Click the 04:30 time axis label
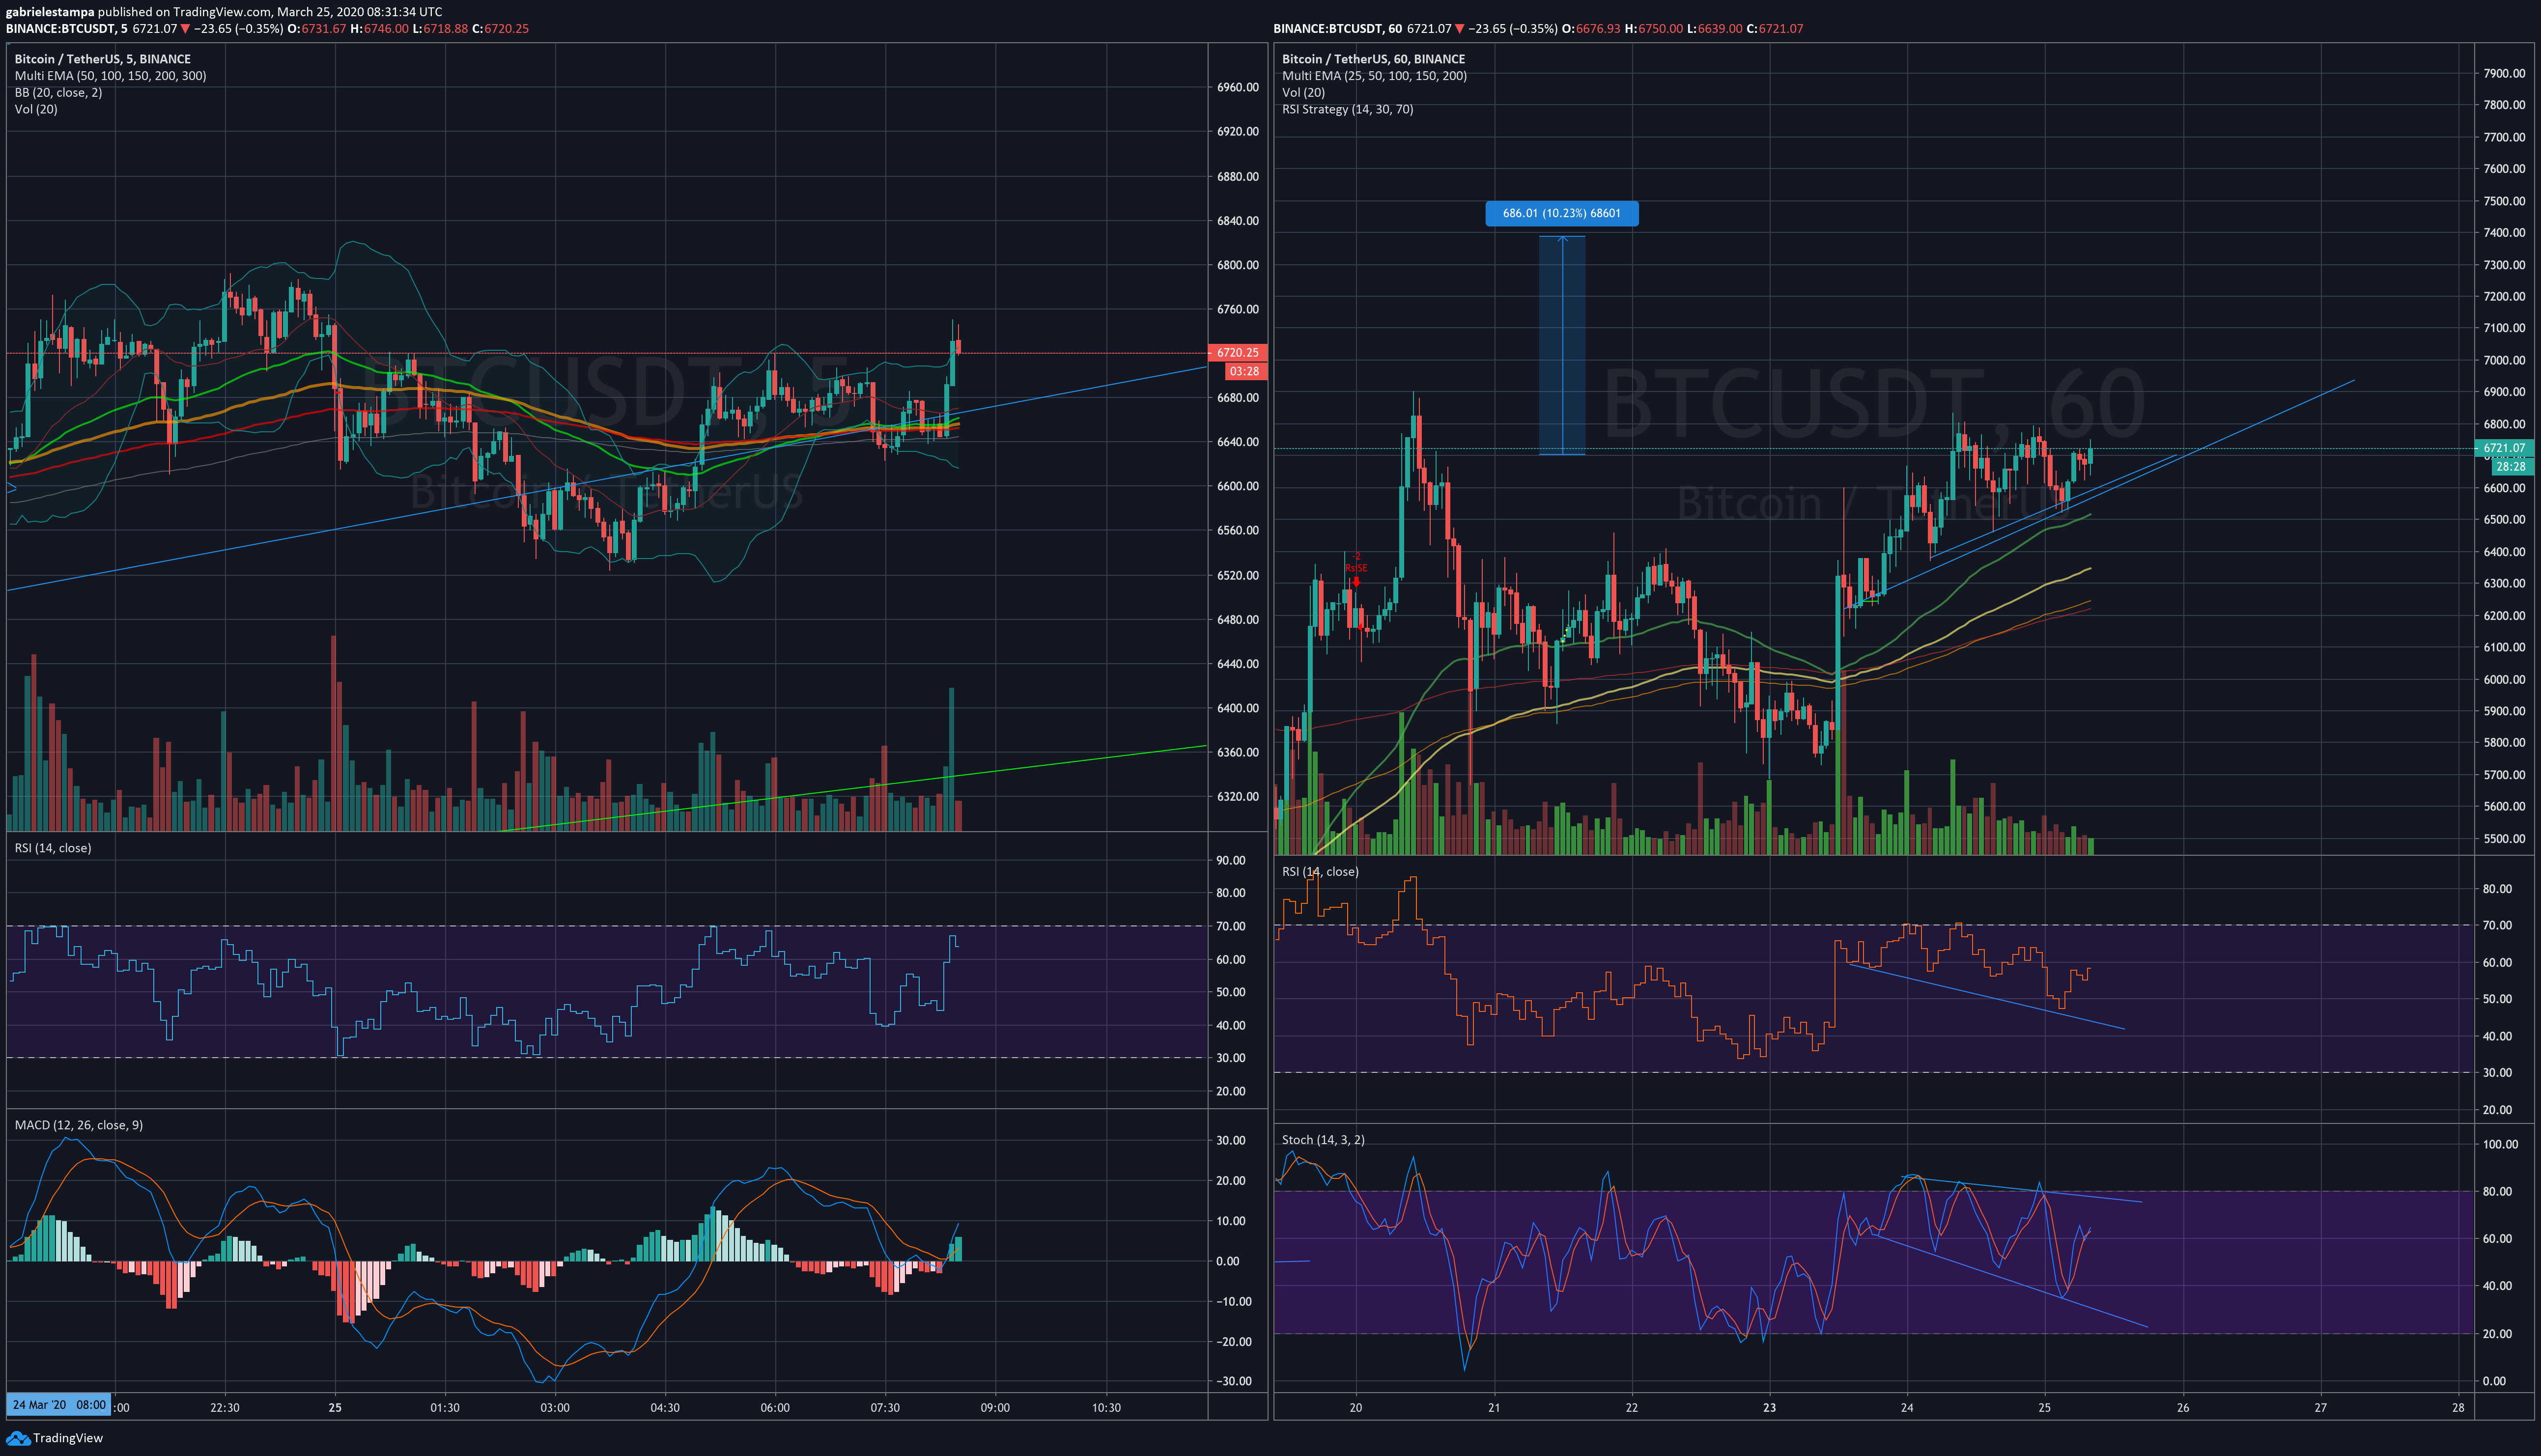Screen dimensions: 2541x1456 pyautogui.click(x=665, y=1408)
